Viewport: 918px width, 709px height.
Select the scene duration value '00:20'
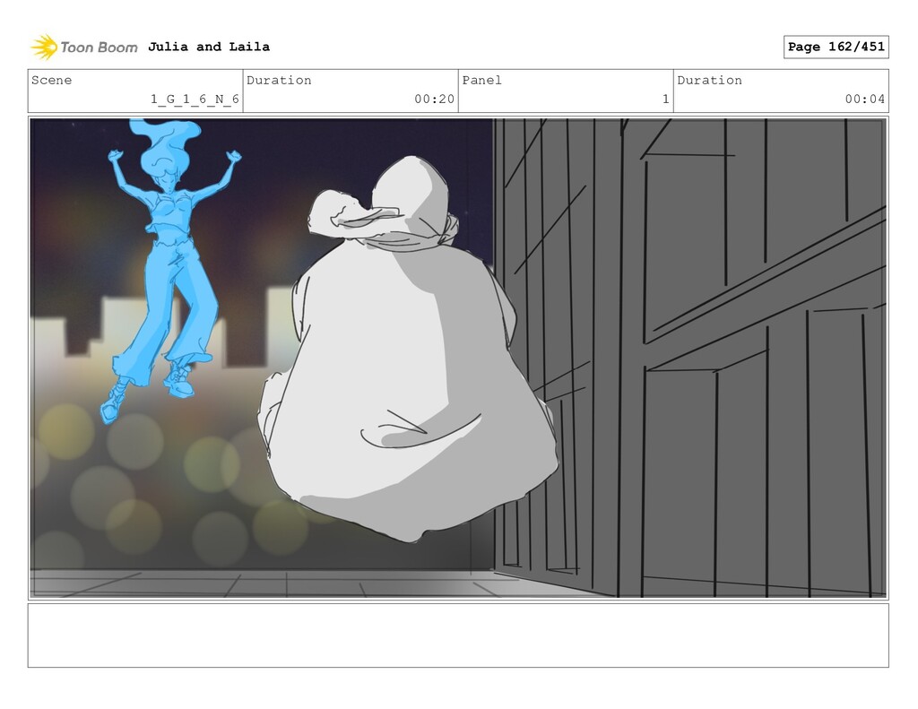(435, 99)
